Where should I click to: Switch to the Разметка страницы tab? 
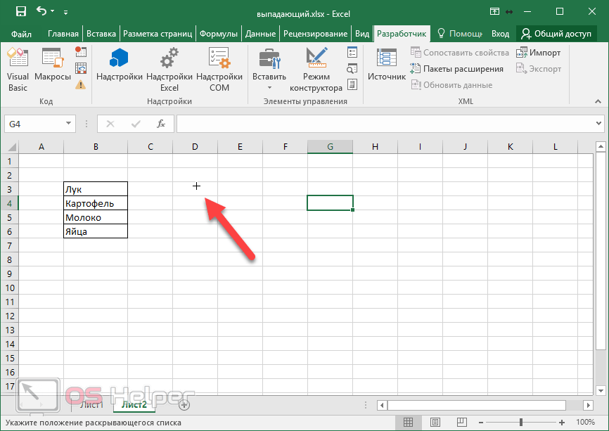click(x=158, y=34)
